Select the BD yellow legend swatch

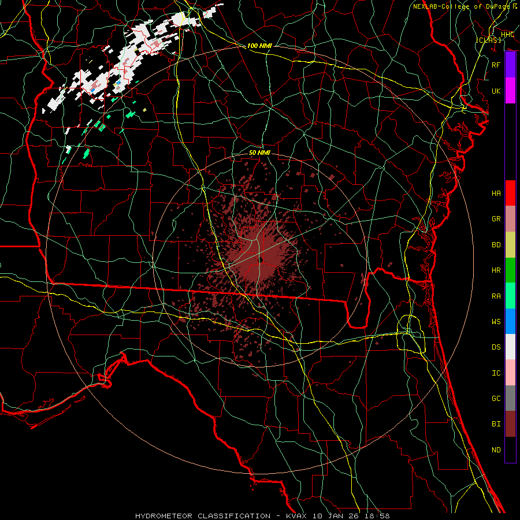point(510,244)
